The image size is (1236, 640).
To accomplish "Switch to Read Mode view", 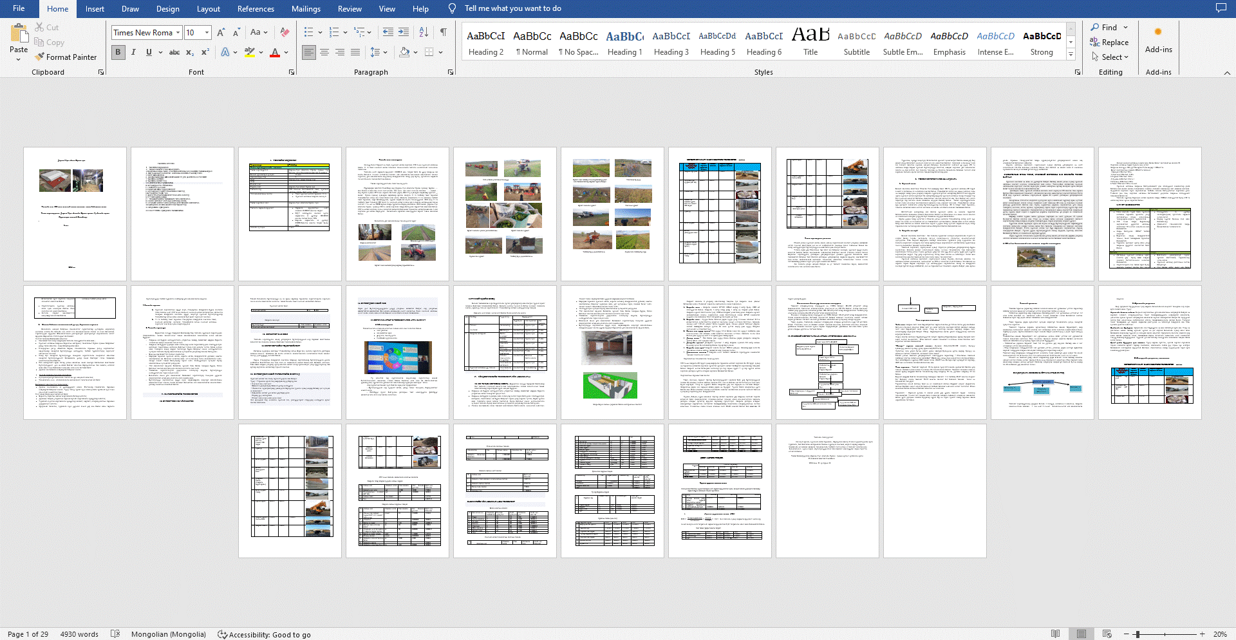I will (x=1055, y=634).
